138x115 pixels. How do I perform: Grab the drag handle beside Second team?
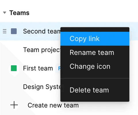pyautogui.click(x=5, y=31)
